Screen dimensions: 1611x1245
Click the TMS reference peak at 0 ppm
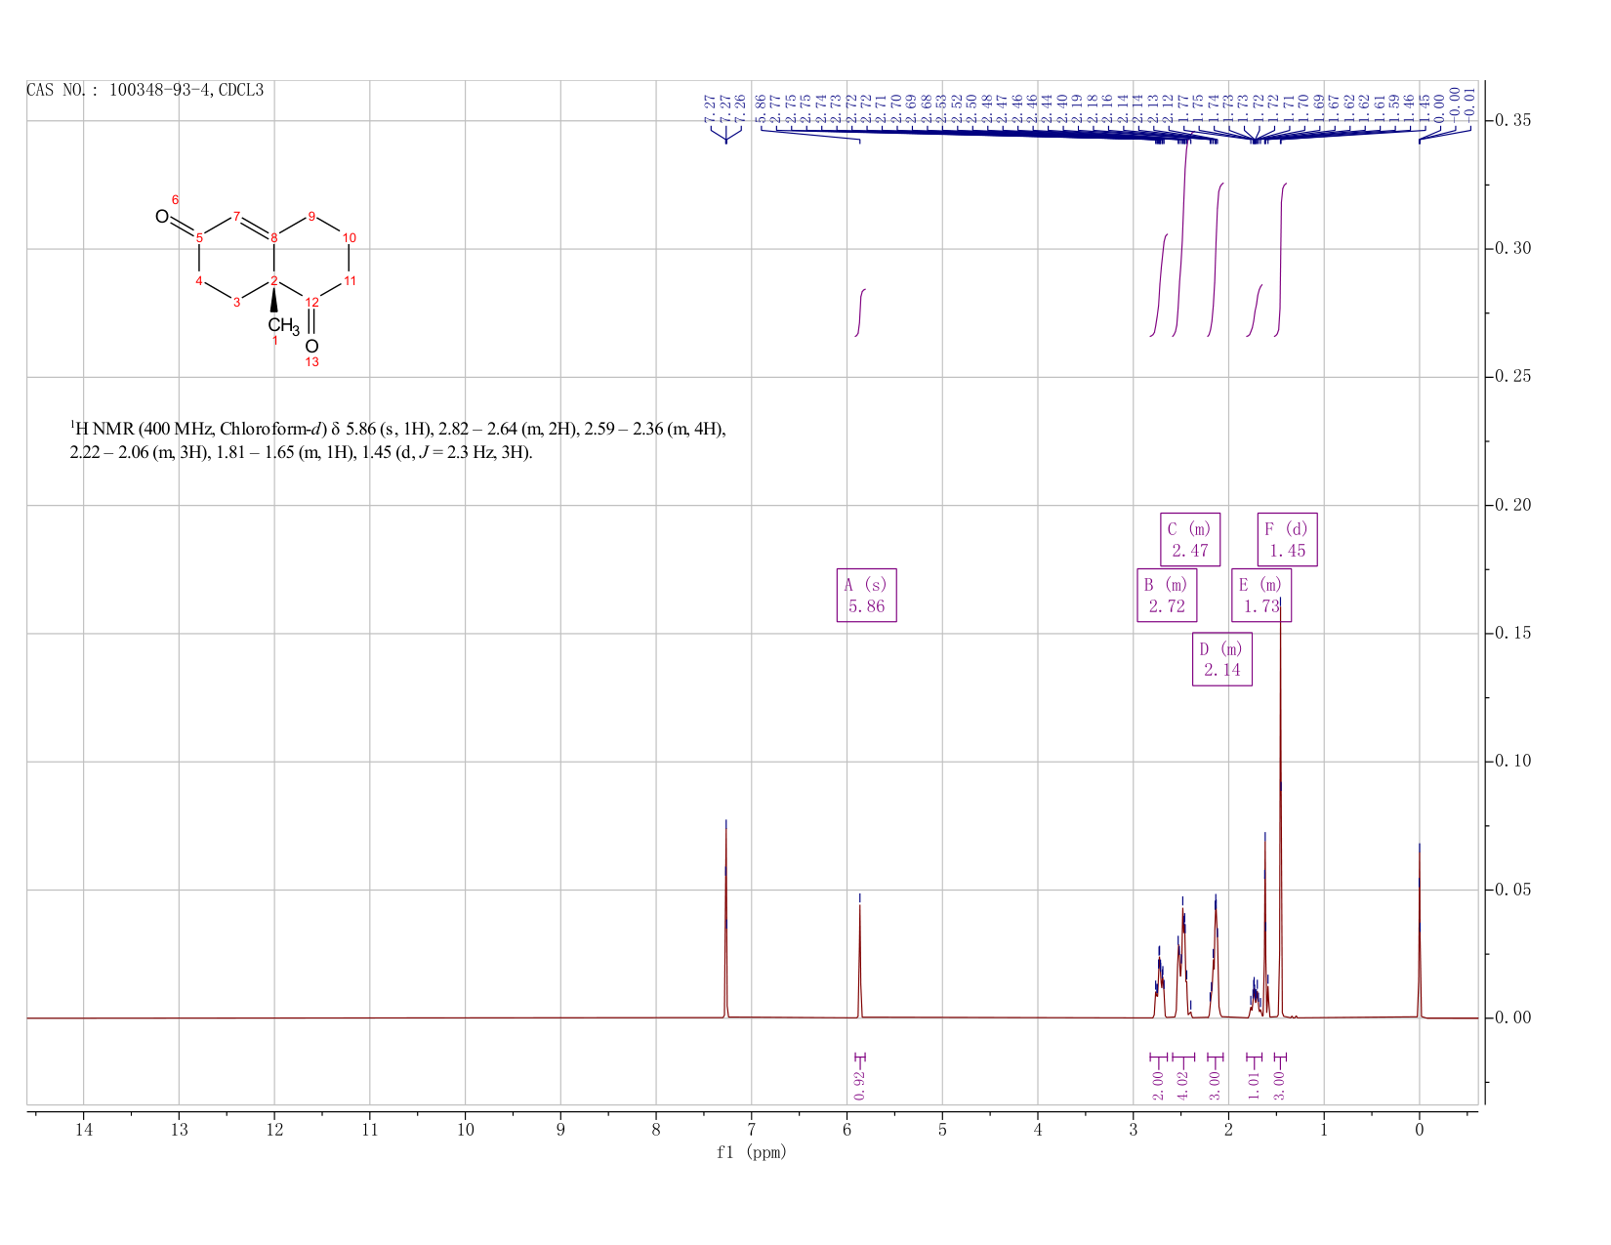(1419, 933)
